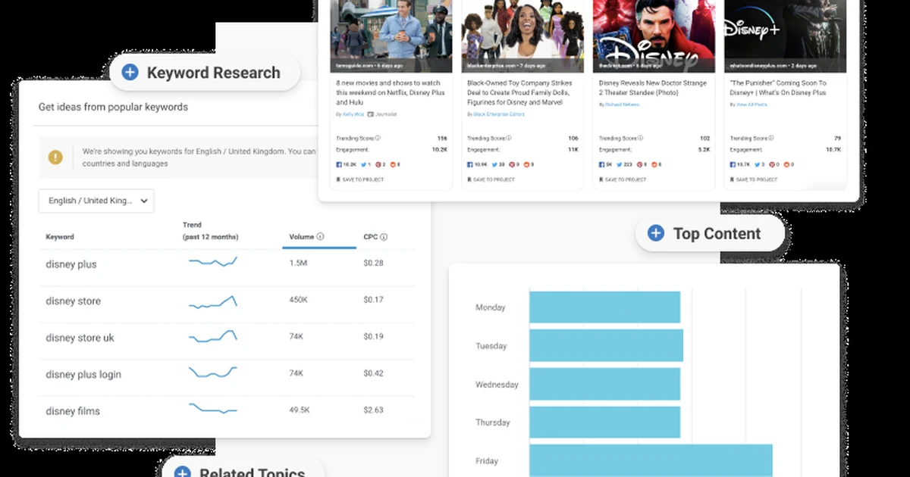910x477 pixels.
Task: Click Facebook share count 10.2K on Netflix card
Action: pos(346,164)
